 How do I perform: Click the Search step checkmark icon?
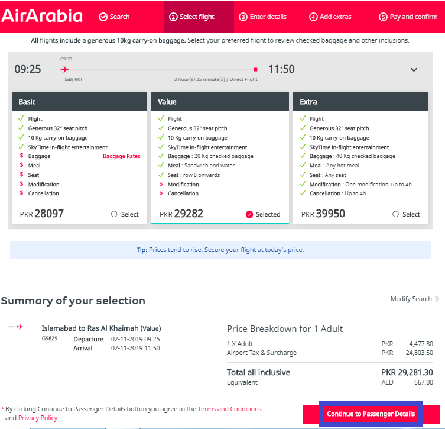click(x=103, y=17)
